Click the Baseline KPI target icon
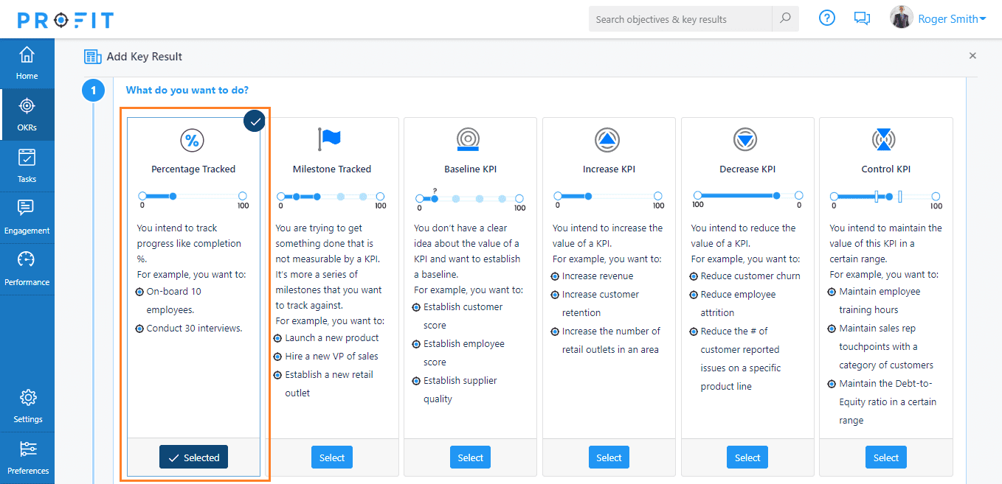1002x484 pixels. click(469, 138)
